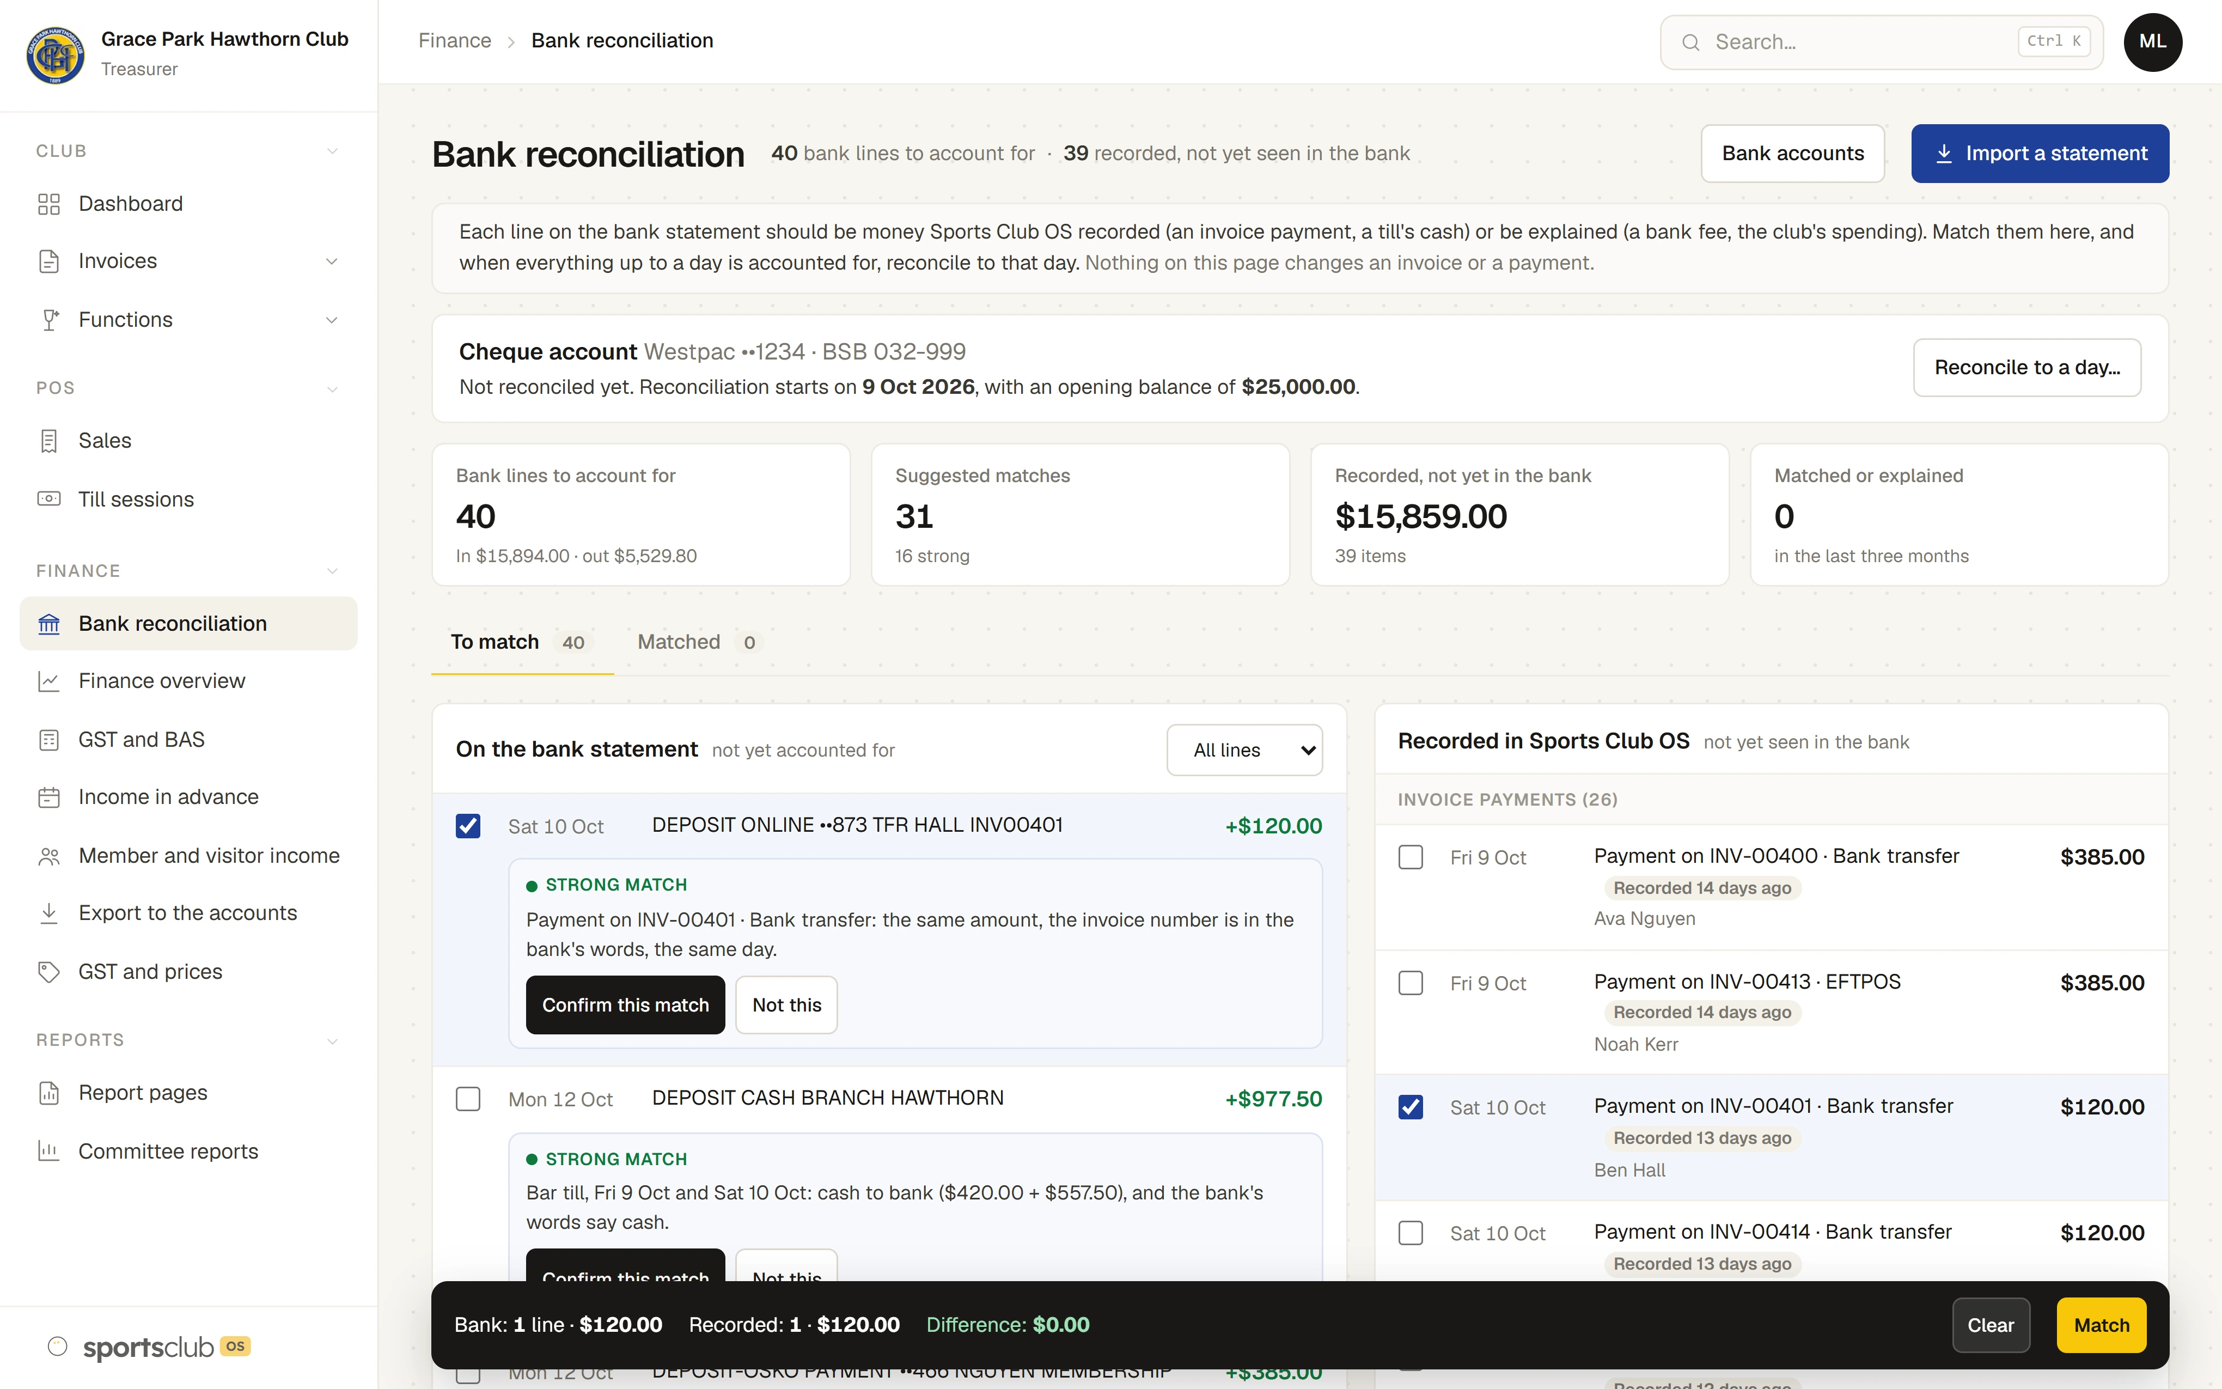
Task: Click the GST and prices tag icon
Action: click(48, 972)
